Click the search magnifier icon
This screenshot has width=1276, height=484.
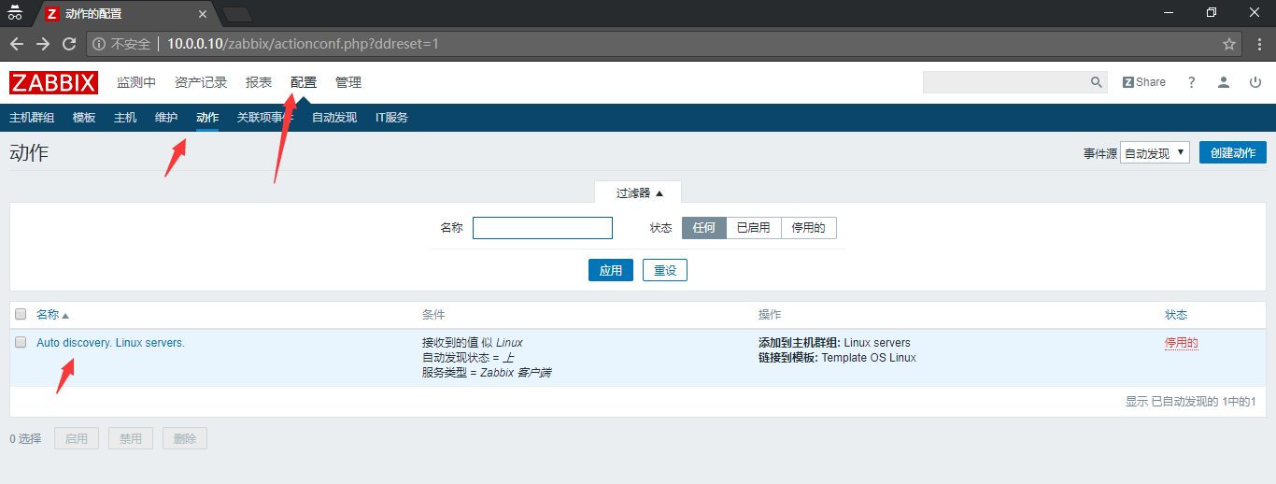point(1097,82)
